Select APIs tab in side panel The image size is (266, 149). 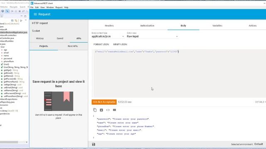click(79, 38)
